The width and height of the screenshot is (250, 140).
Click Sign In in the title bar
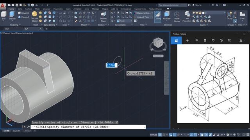198,5
